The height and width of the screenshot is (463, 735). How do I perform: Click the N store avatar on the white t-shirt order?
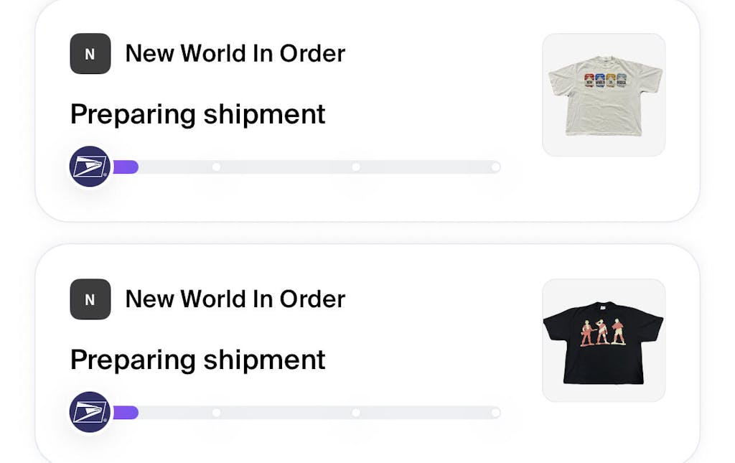point(90,54)
